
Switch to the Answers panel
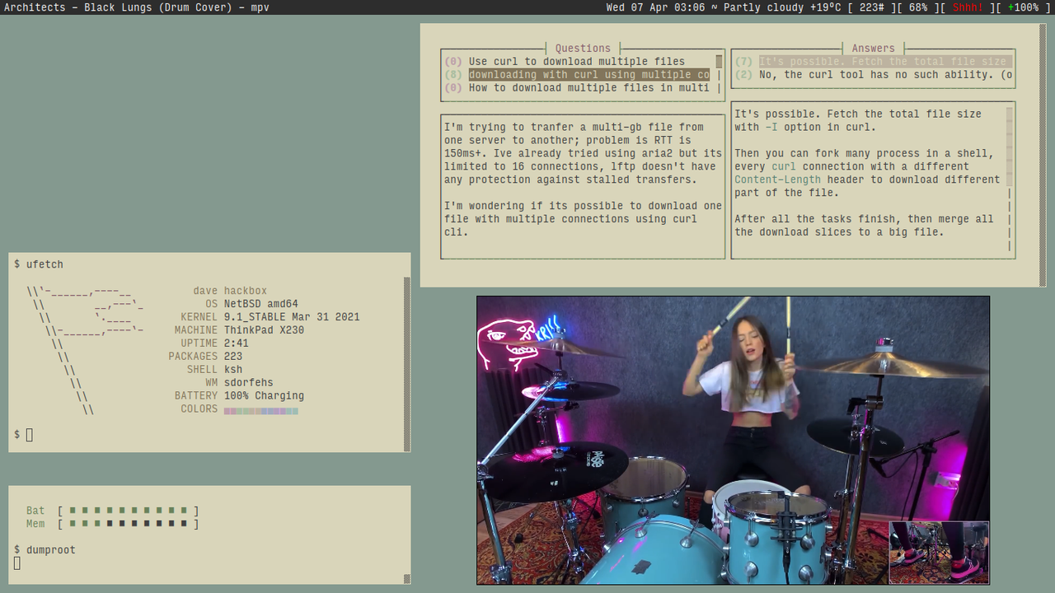[x=873, y=48]
